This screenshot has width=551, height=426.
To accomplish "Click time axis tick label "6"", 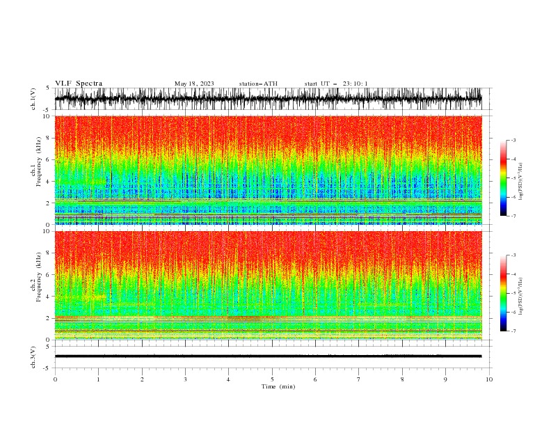I will (x=315, y=379).
